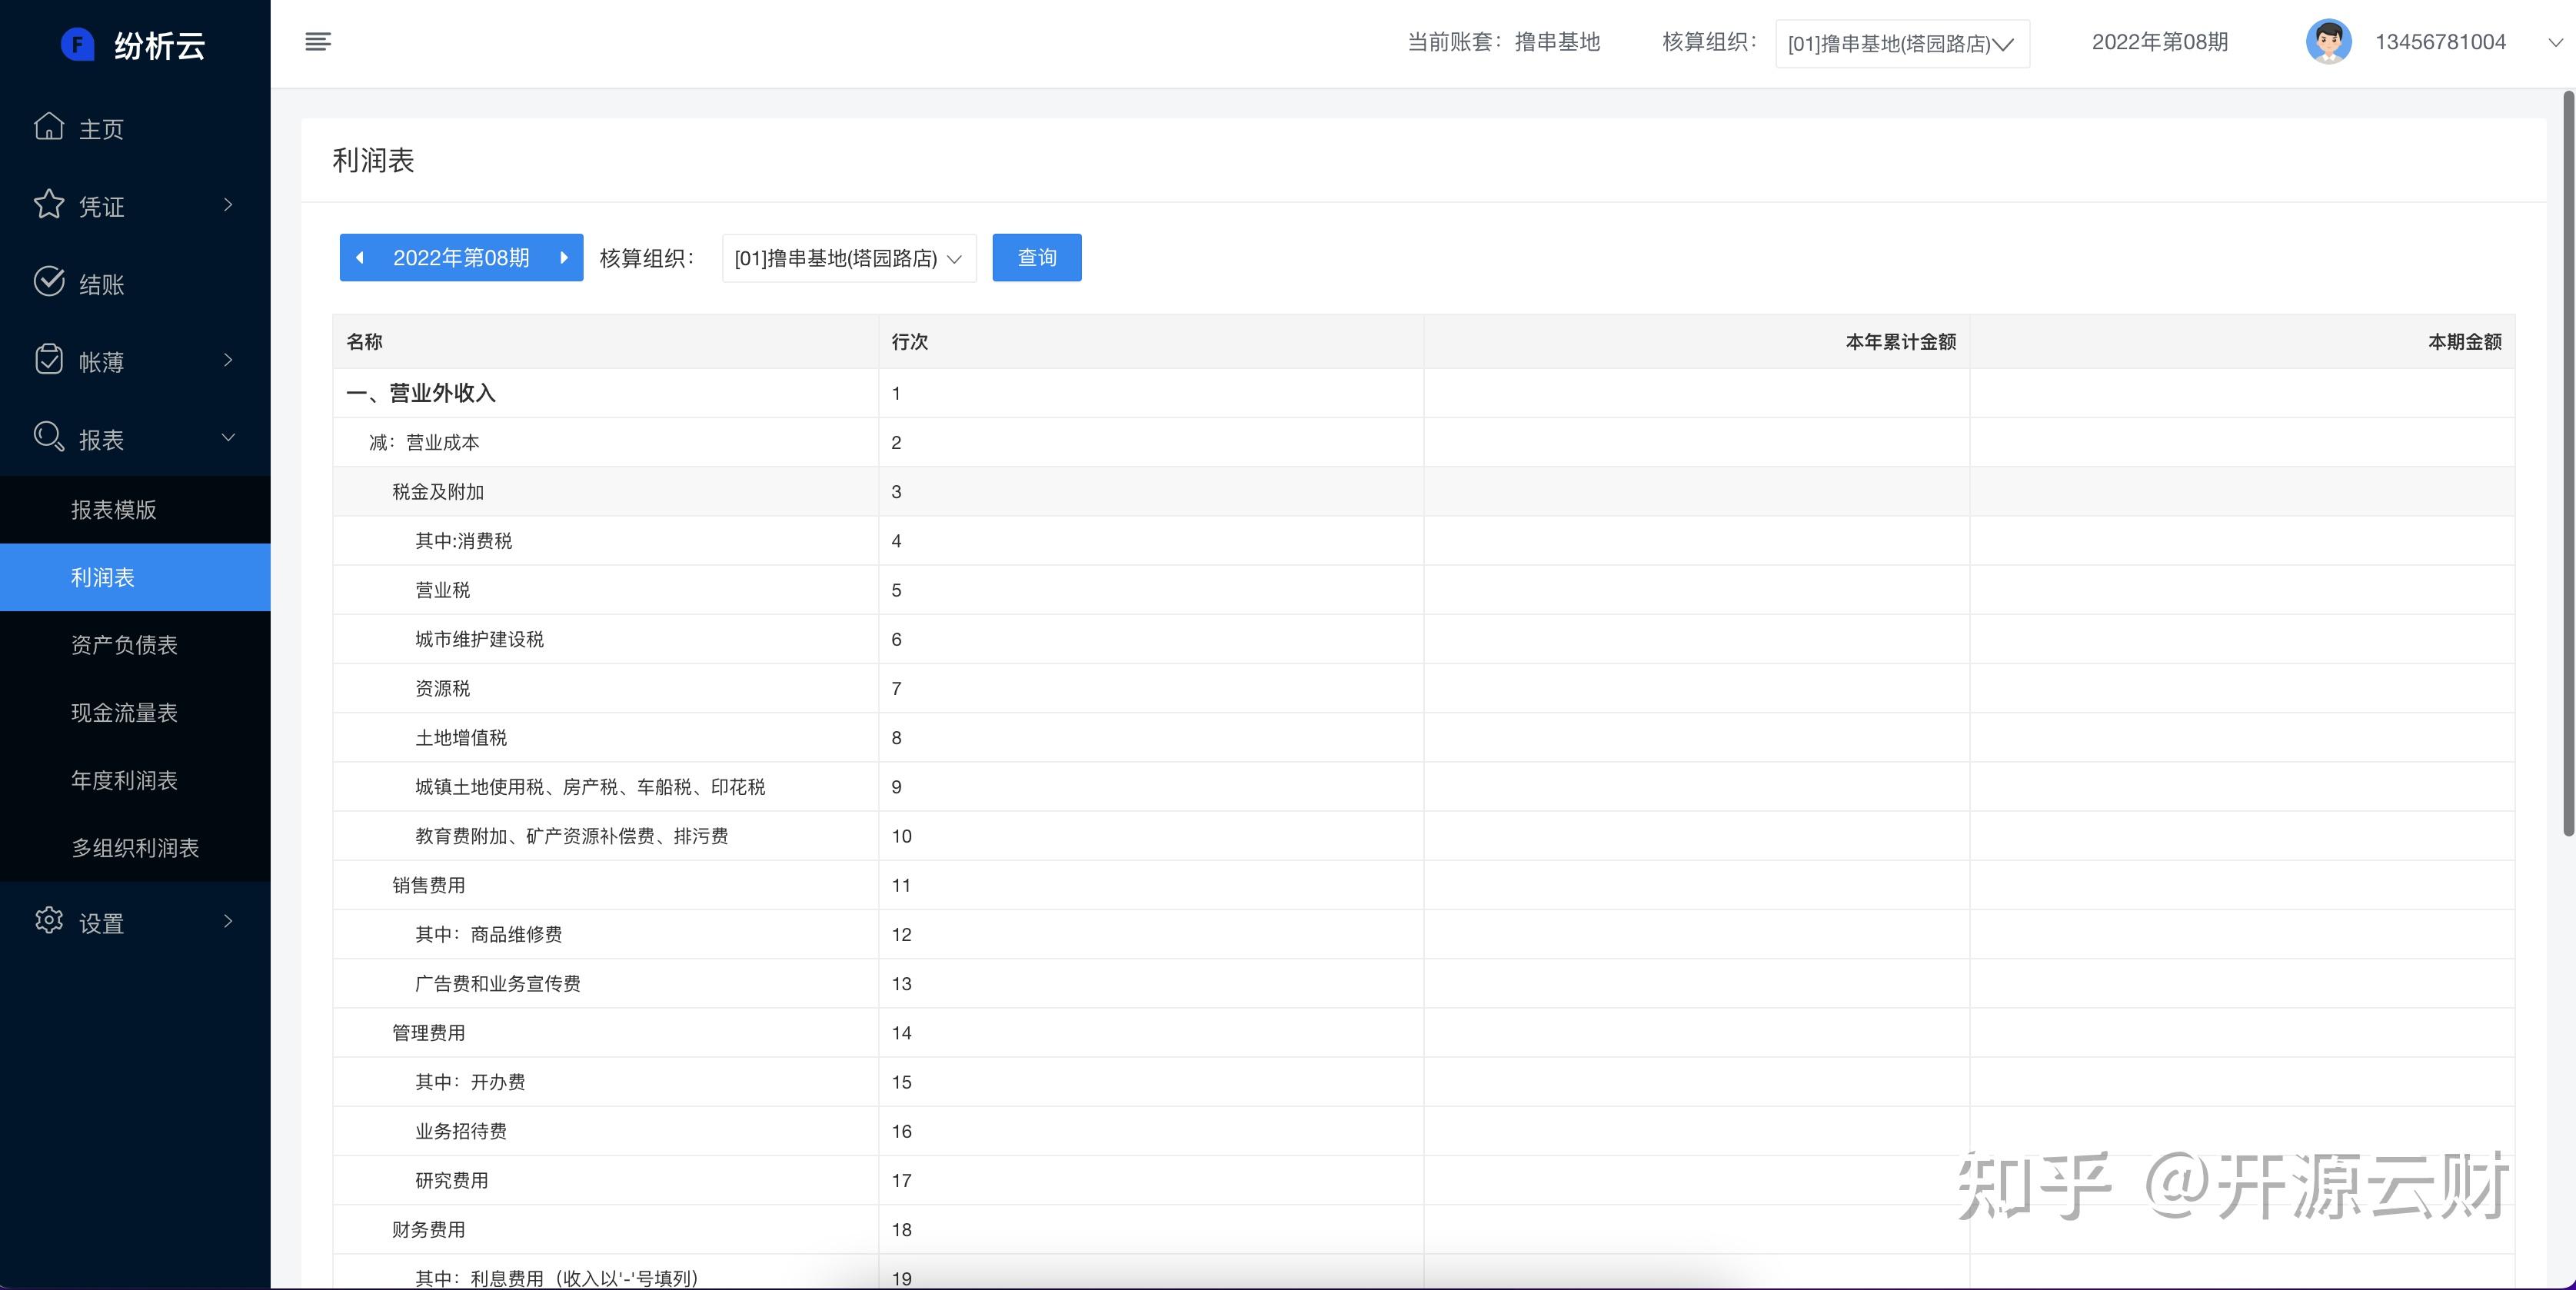Expand the 设置 menu chevron
This screenshot has height=1290, width=2576.
pos(228,921)
